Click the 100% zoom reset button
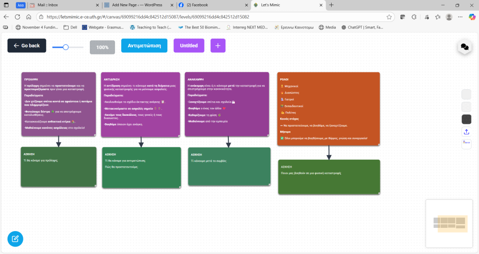Image resolution: width=479 pixels, height=254 pixels. coord(102,47)
